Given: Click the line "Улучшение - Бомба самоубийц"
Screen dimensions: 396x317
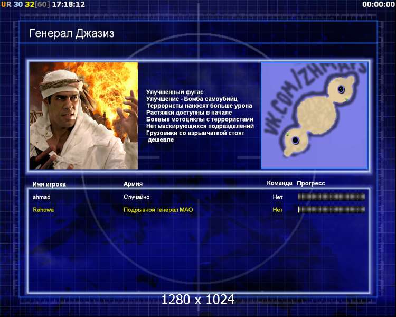Looking at the screenshot, I should pyautogui.click(x=192, y=99).
